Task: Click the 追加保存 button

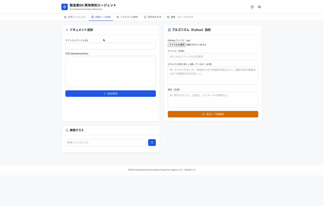Action: tap(111, 93)
